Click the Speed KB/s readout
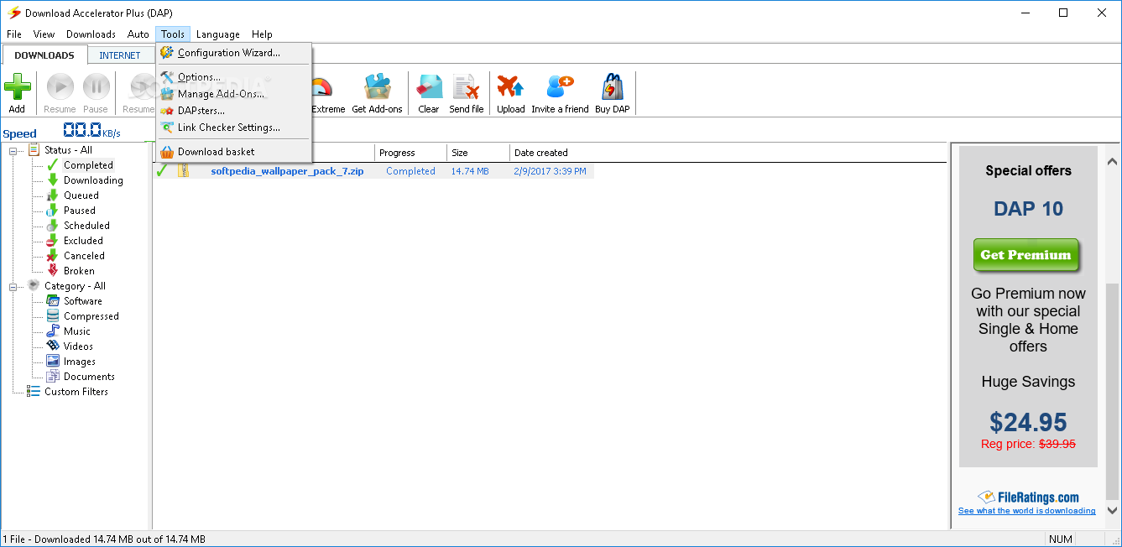The image size is (1122, 547). [91, 131]
